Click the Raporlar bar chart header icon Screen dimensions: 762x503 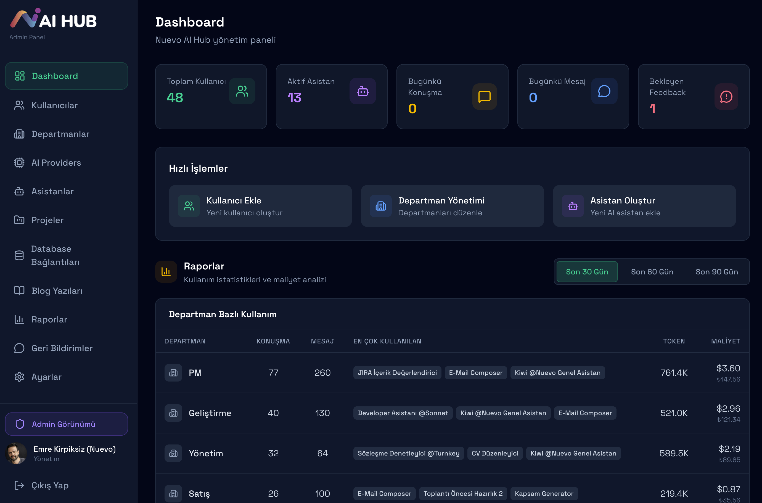[166, 272]
